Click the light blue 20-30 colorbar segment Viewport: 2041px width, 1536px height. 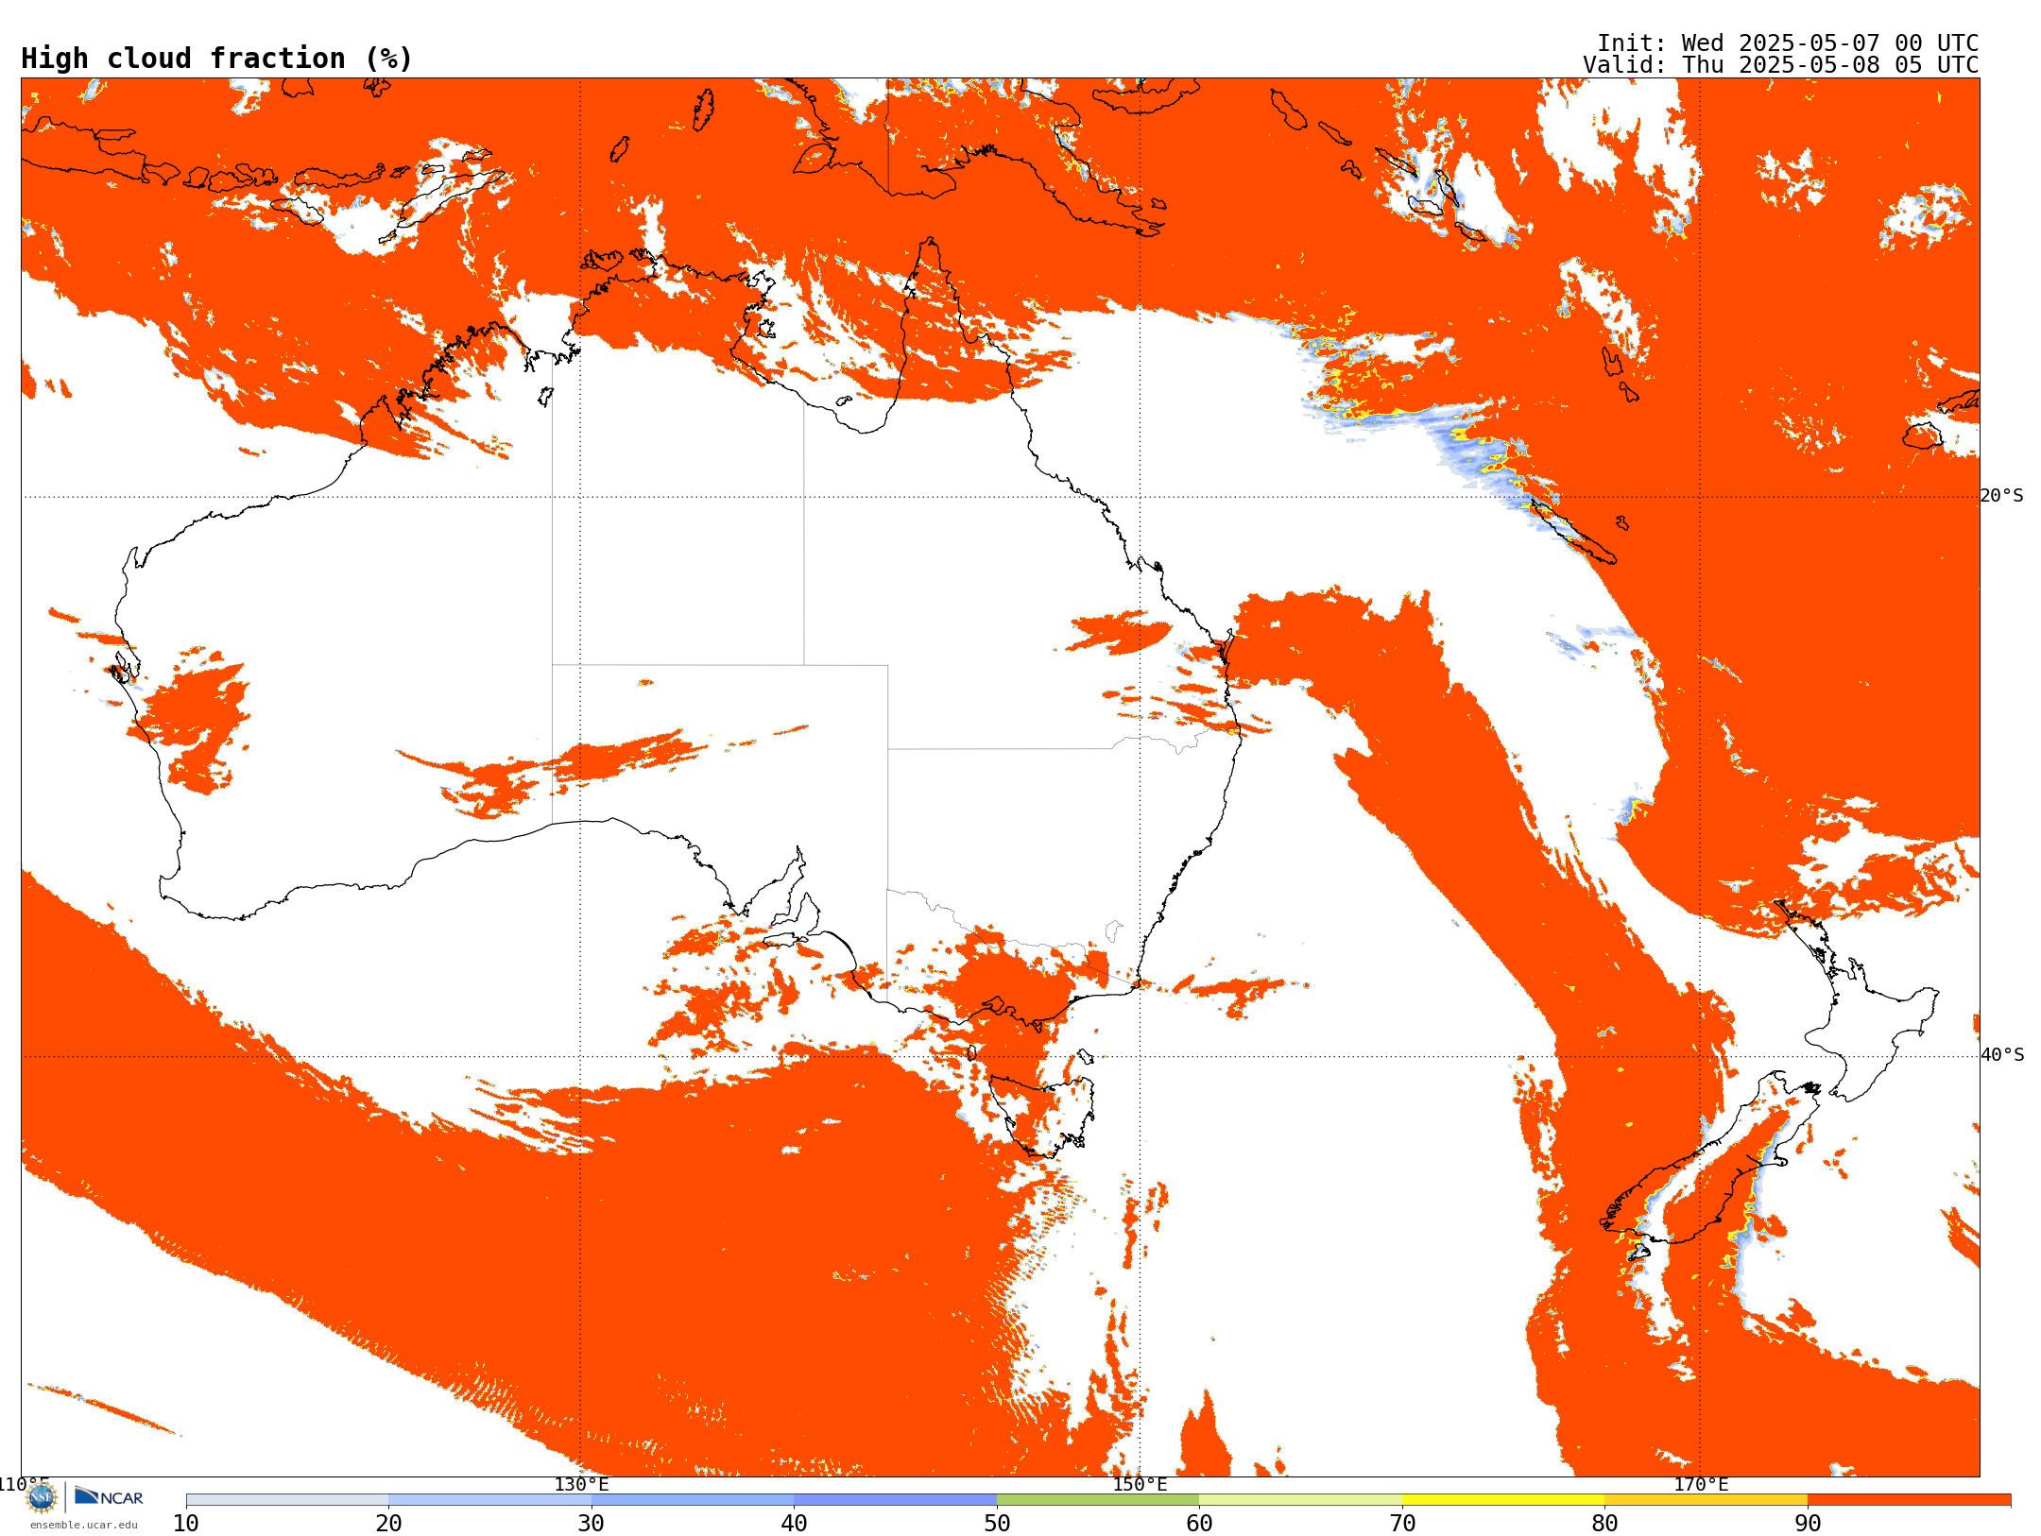click(489, 1500)
